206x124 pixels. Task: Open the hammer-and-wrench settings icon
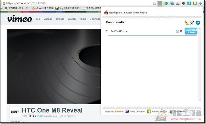(192, 23)
